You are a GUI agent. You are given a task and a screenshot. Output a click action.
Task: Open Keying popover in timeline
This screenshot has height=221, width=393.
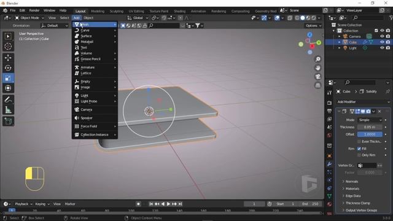(x=42, y=204)
